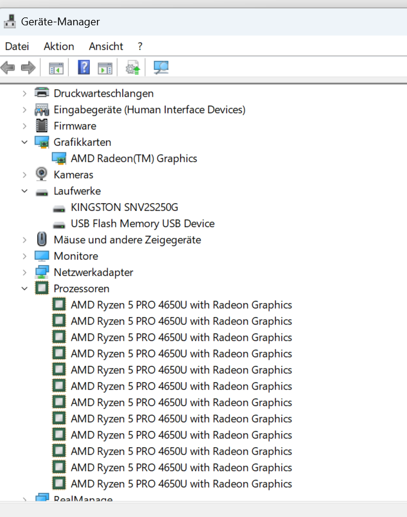Click the Forward arrow toolbar icon
Image resolution: width=407 pixels, height=517 pixels.
pyautogui.click(x=28, y=67)
